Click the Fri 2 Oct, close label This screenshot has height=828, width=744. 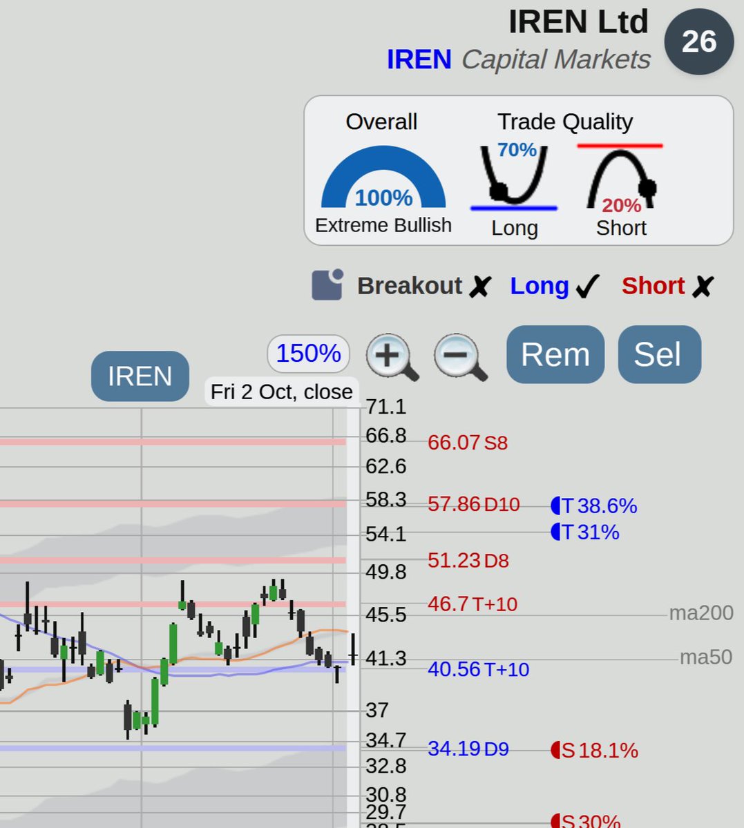tap(282, 392)
